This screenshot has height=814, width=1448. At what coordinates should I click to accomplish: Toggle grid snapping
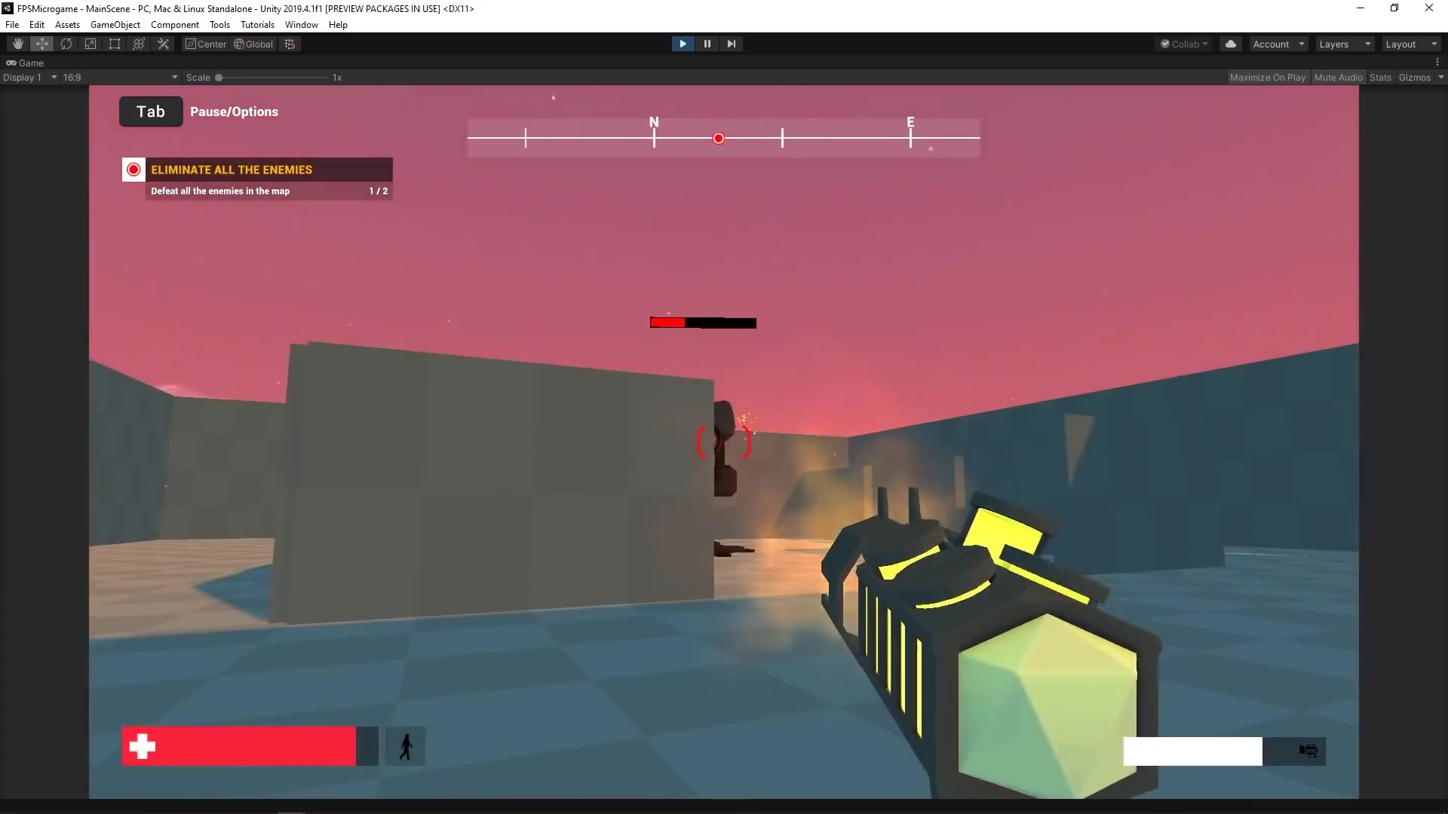pos(290,44)
